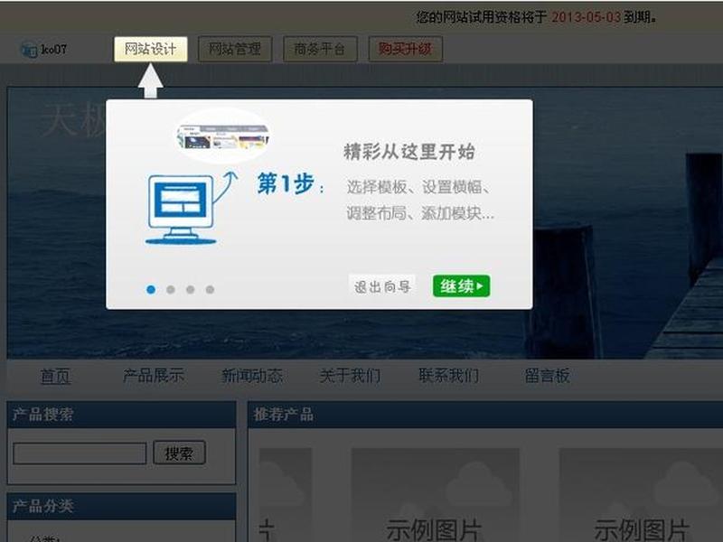This screenshot has height=542, width=723.
Task: Click the rightmost 示例图片 product thumbnail
Action: click(641, 495)
